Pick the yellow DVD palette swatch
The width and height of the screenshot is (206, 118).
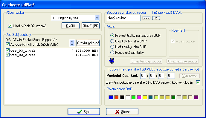[x=145, y=97]
